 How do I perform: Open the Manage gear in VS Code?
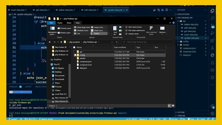(x=212, y=114)
